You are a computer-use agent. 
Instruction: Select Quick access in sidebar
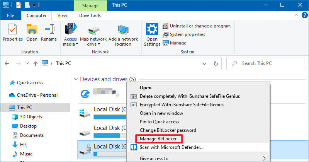30,83
